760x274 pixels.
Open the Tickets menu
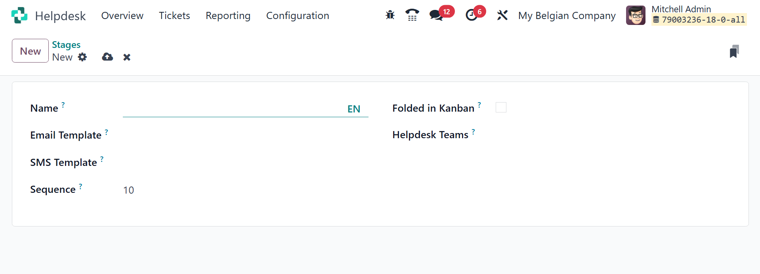click(174, 15)
